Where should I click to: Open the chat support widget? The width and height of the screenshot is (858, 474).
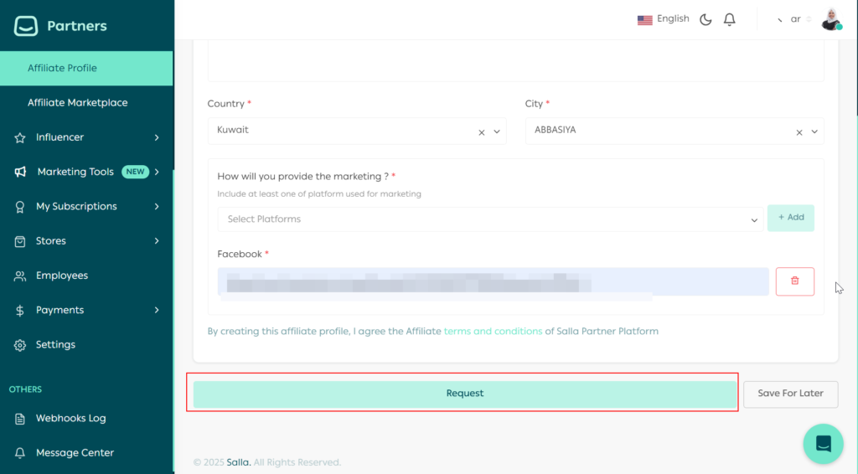pos(823,443)
